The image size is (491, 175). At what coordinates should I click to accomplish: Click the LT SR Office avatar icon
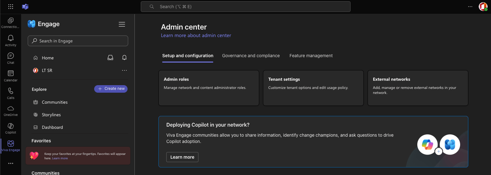tap(36, 70)
